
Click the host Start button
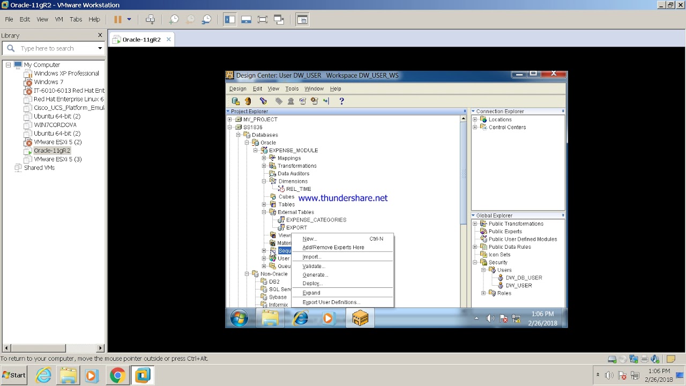pyautogui.click(x=13, y=375)
